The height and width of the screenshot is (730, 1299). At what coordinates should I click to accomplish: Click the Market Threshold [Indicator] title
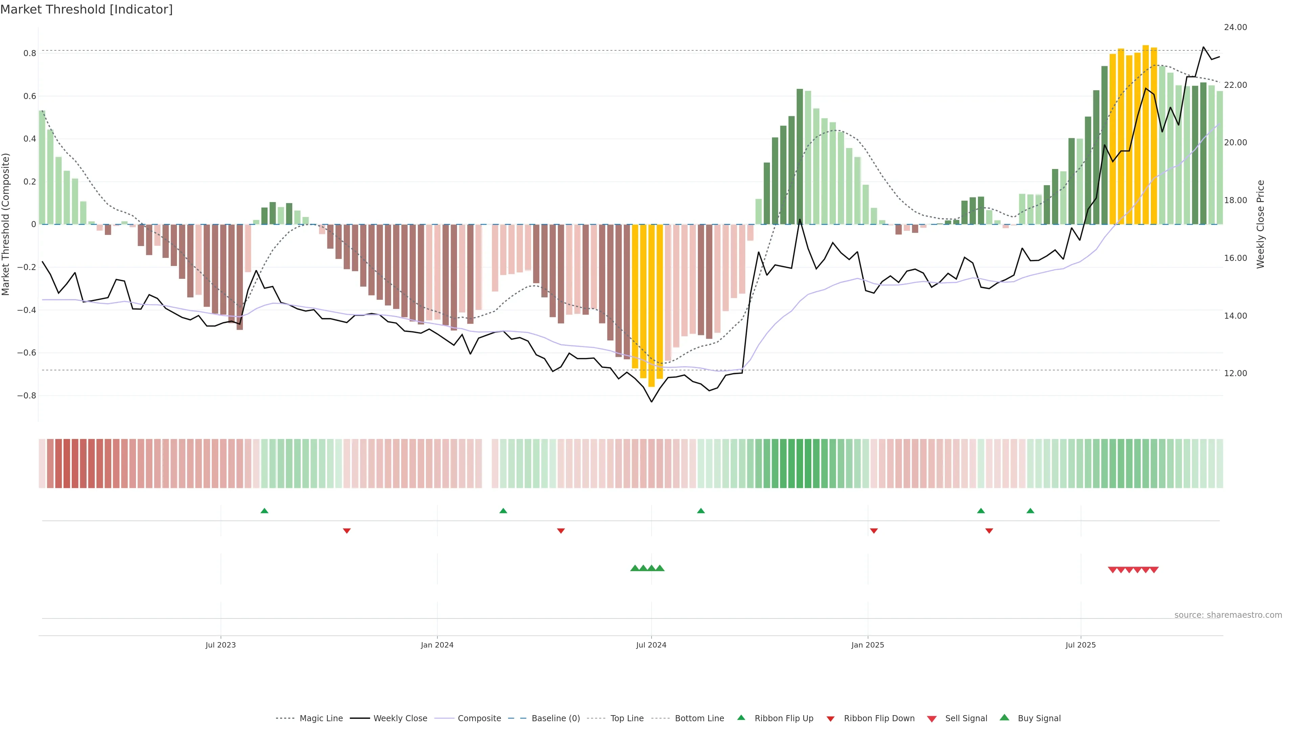(x=86, y=9)
